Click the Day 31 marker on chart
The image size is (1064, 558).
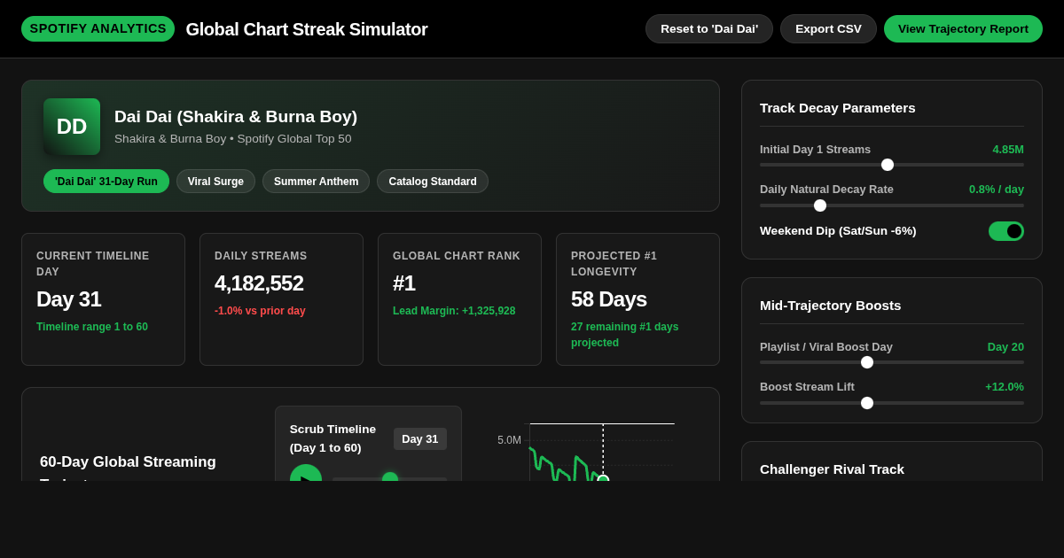tap(603, 478)
